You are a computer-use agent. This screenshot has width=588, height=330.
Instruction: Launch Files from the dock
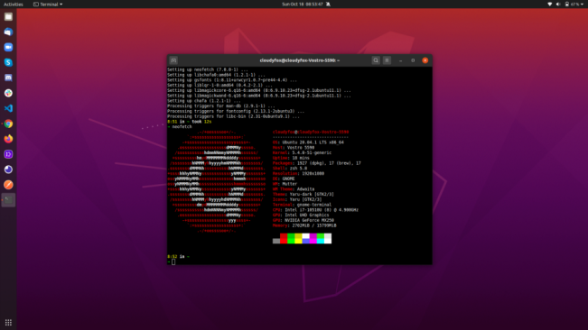8,17
